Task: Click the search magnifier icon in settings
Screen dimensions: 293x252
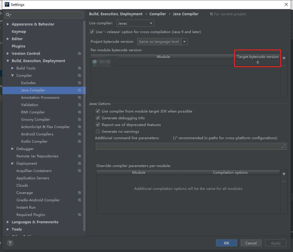Action: coord(8,15)
